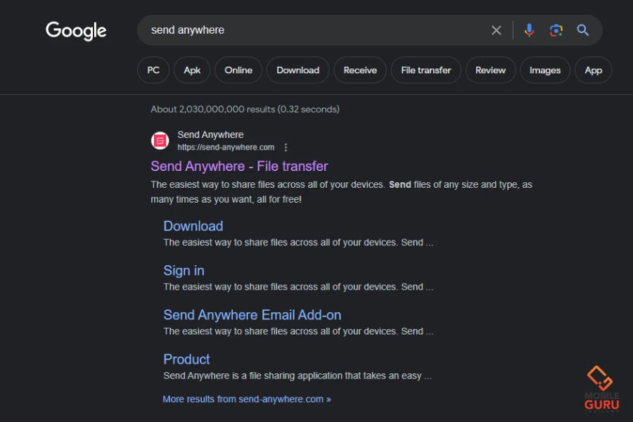Click the Send Anywhere site favicon

(160, 141)
